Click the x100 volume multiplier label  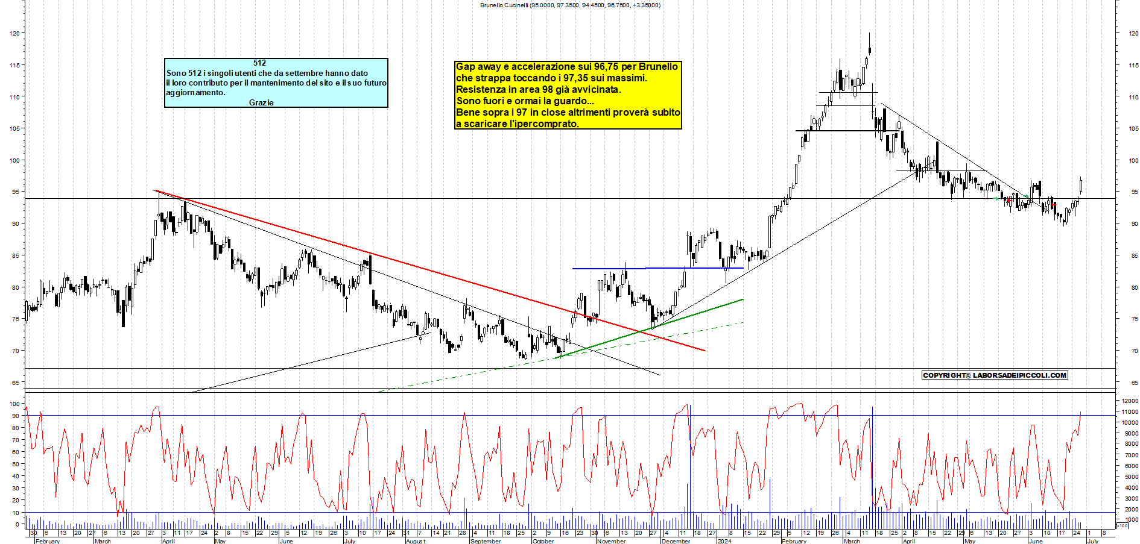click(x=1122, y=525)
